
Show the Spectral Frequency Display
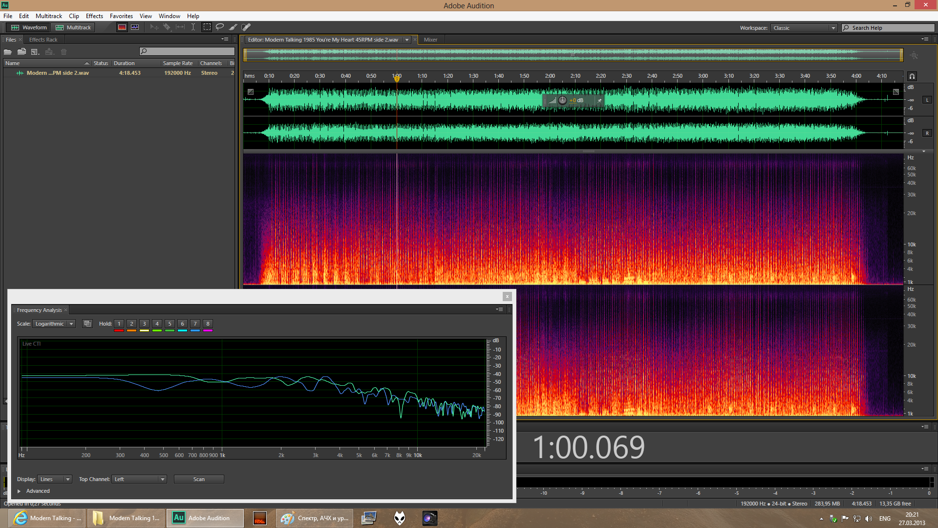(122, 27)
